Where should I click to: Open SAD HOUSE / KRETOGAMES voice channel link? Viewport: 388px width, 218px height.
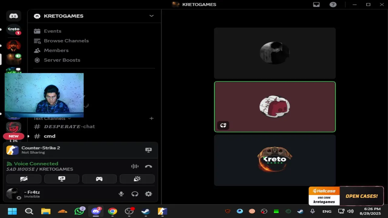(40, 169)
